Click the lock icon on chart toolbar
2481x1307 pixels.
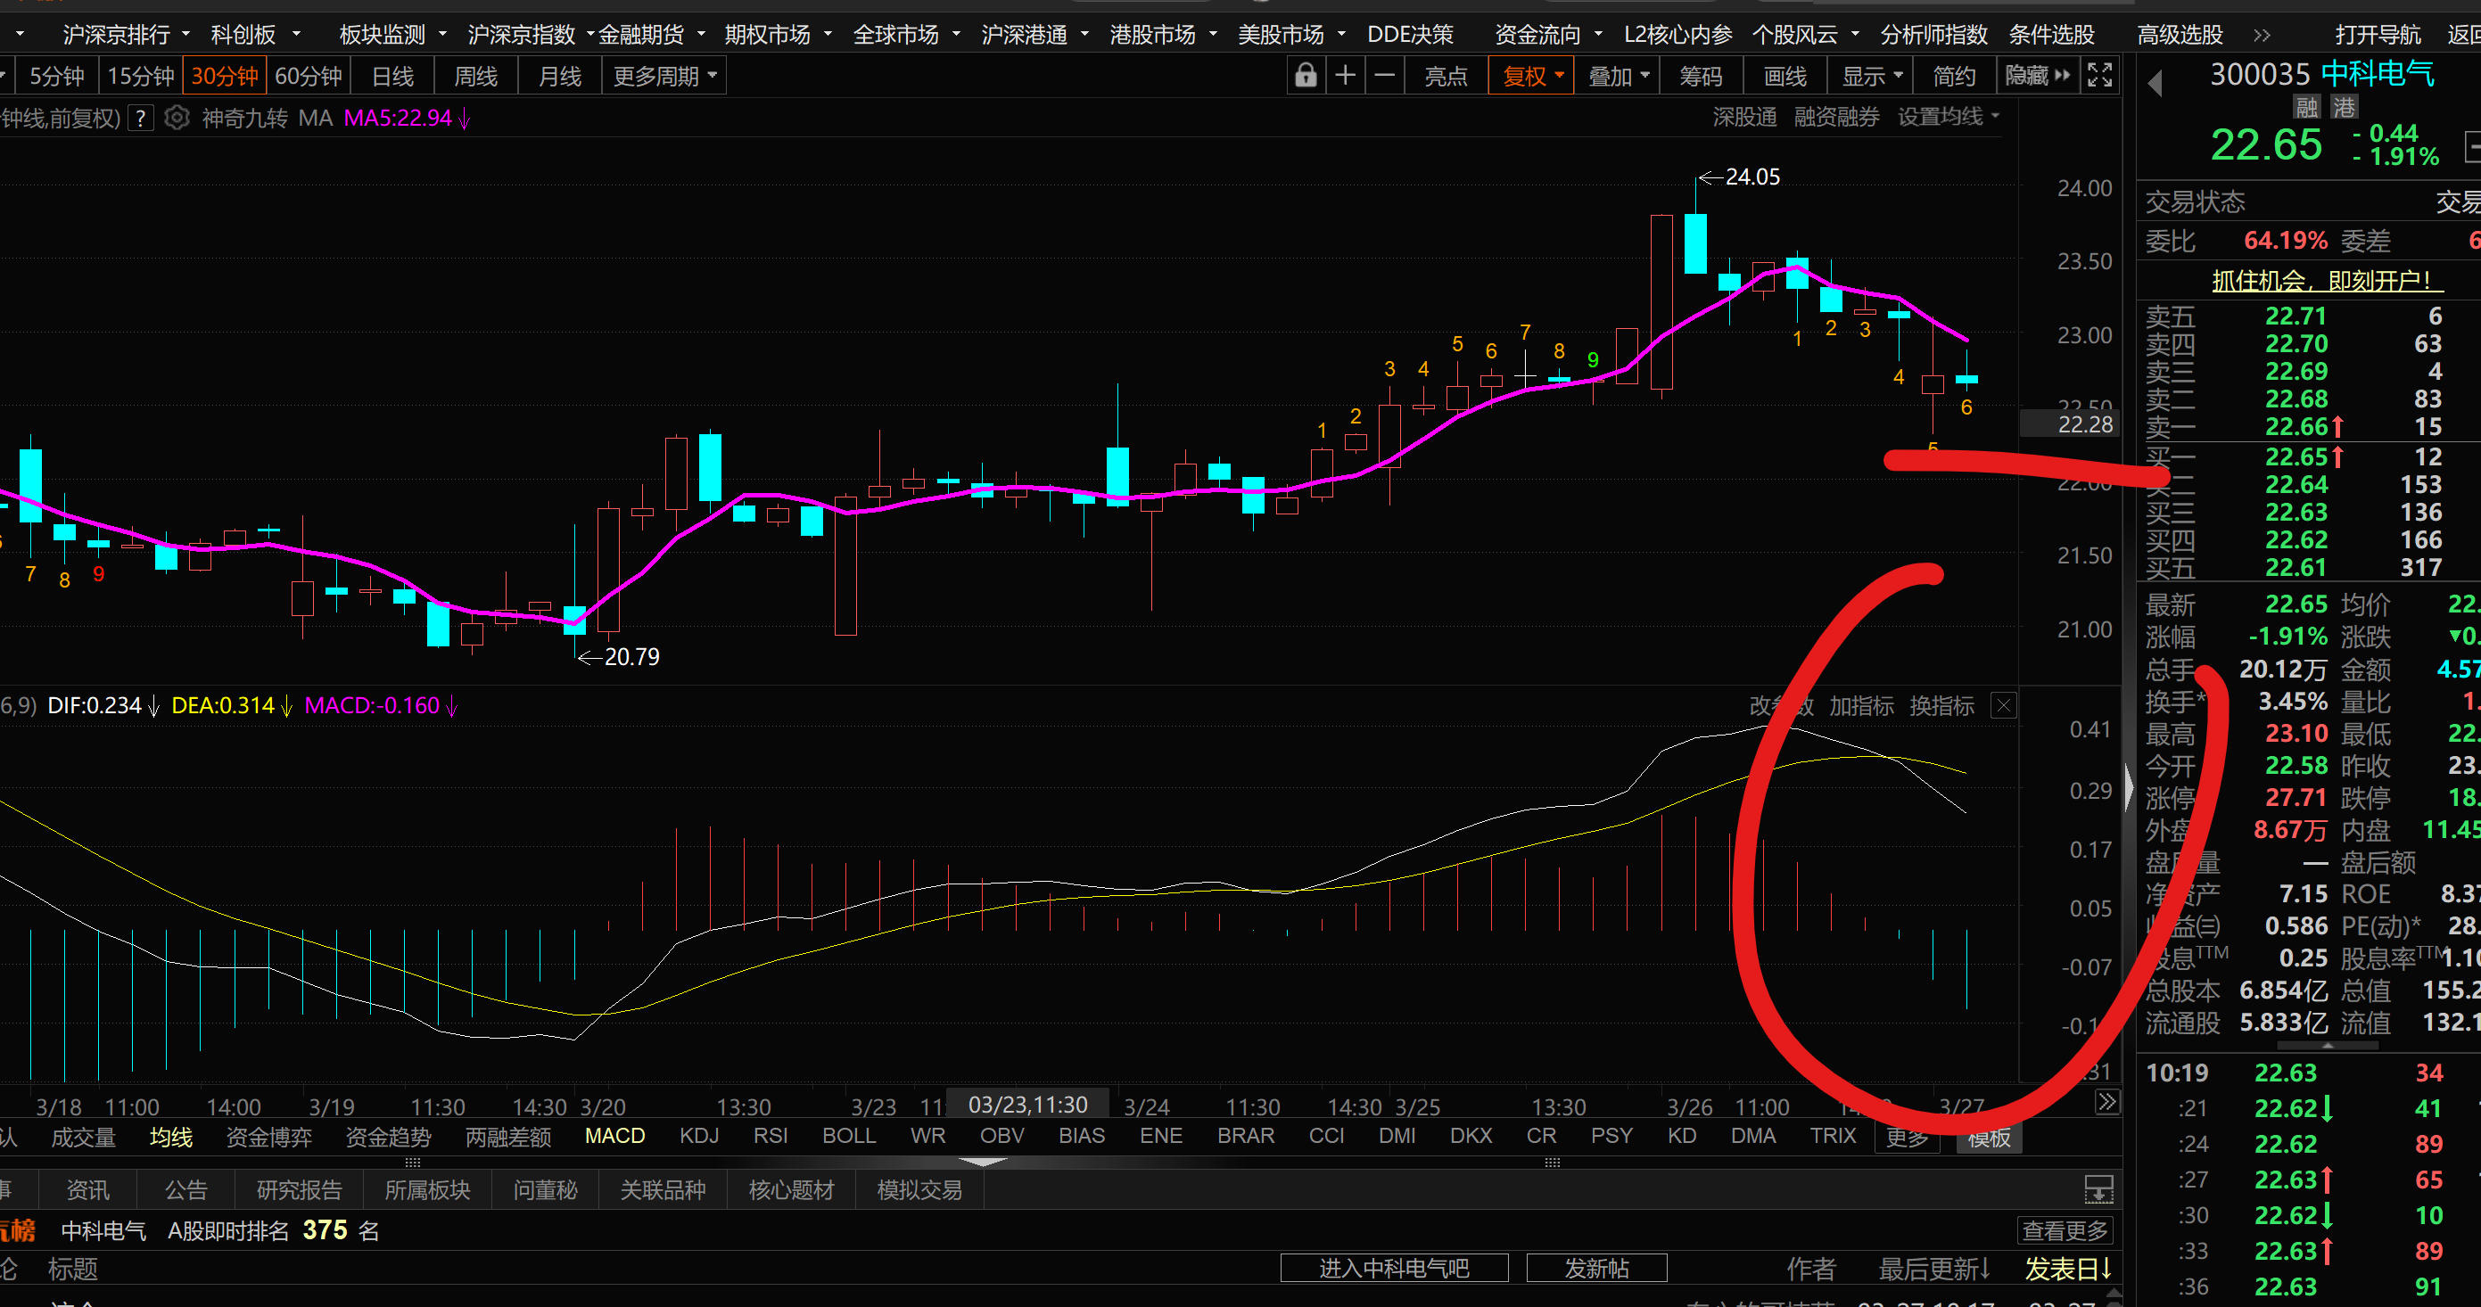[1305, 75]
